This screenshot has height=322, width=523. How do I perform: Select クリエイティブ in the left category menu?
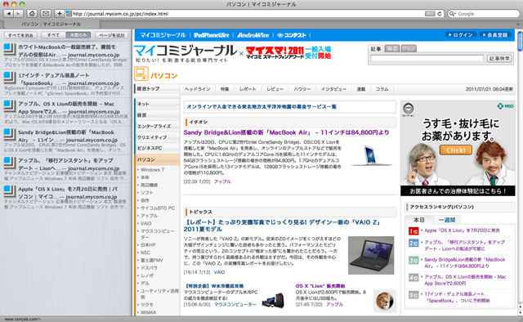coord(157,137)
